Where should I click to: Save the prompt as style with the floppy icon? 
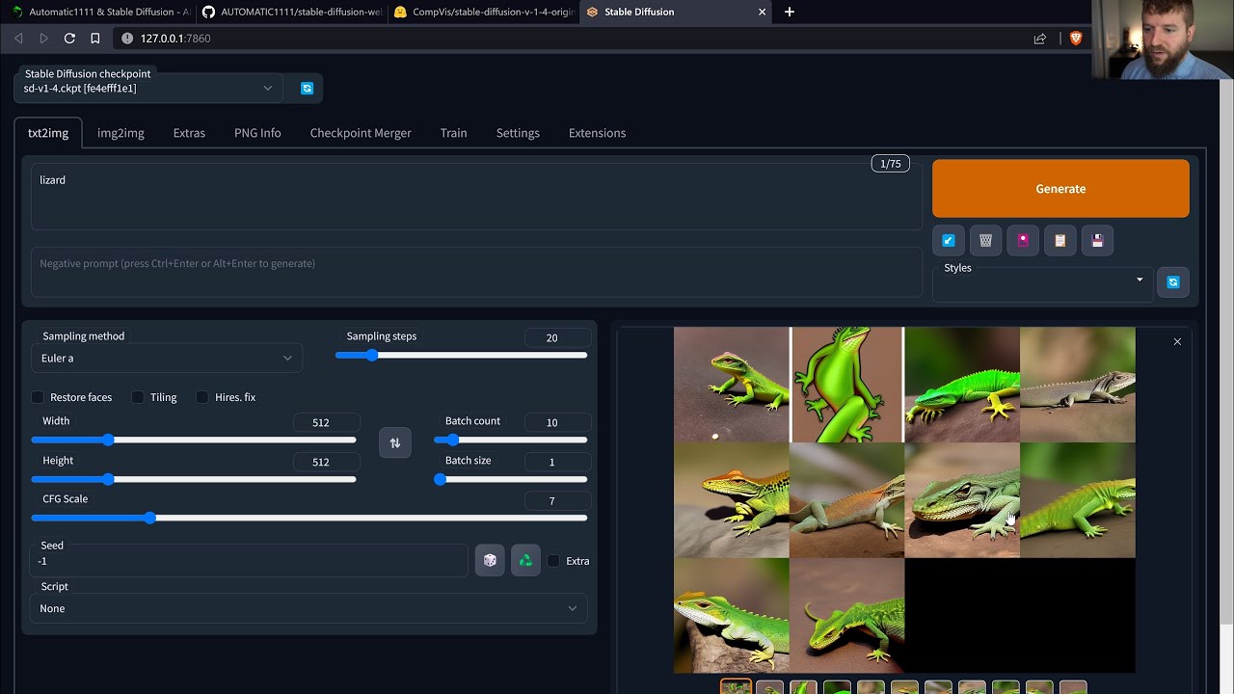click(1097, 241)
